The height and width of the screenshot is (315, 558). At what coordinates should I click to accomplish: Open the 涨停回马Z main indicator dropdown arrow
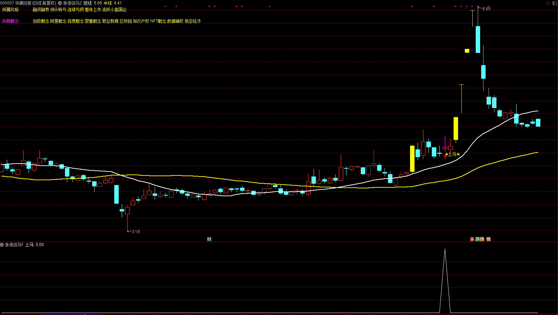coord(60,3)
